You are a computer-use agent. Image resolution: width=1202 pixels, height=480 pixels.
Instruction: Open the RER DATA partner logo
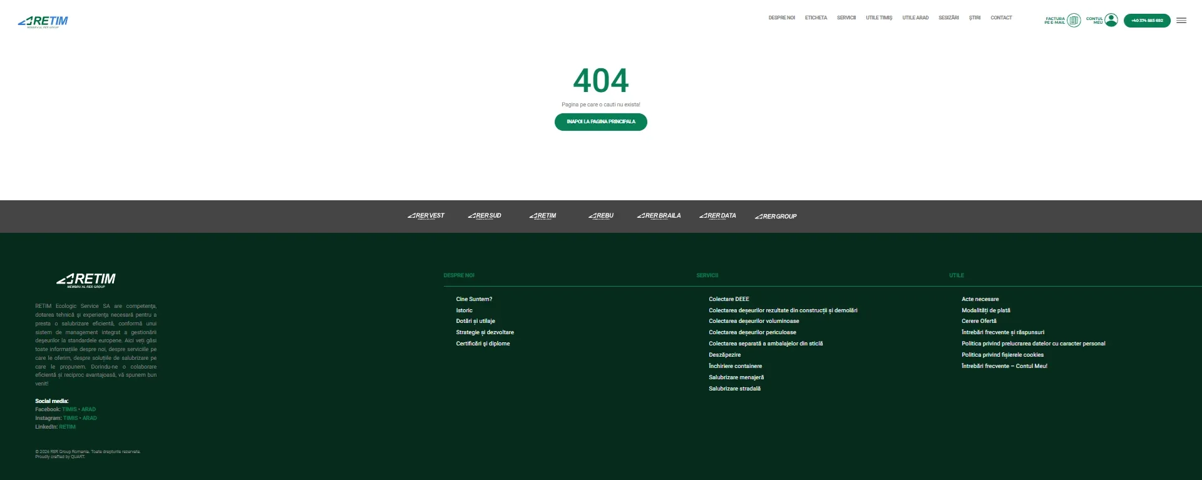[717, 216]
